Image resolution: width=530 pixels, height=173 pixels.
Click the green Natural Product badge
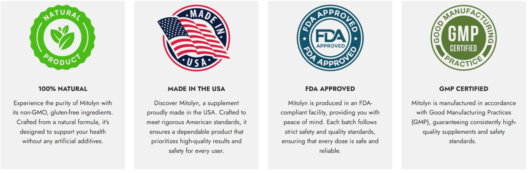pyautogui.click(x=62, y=37)
